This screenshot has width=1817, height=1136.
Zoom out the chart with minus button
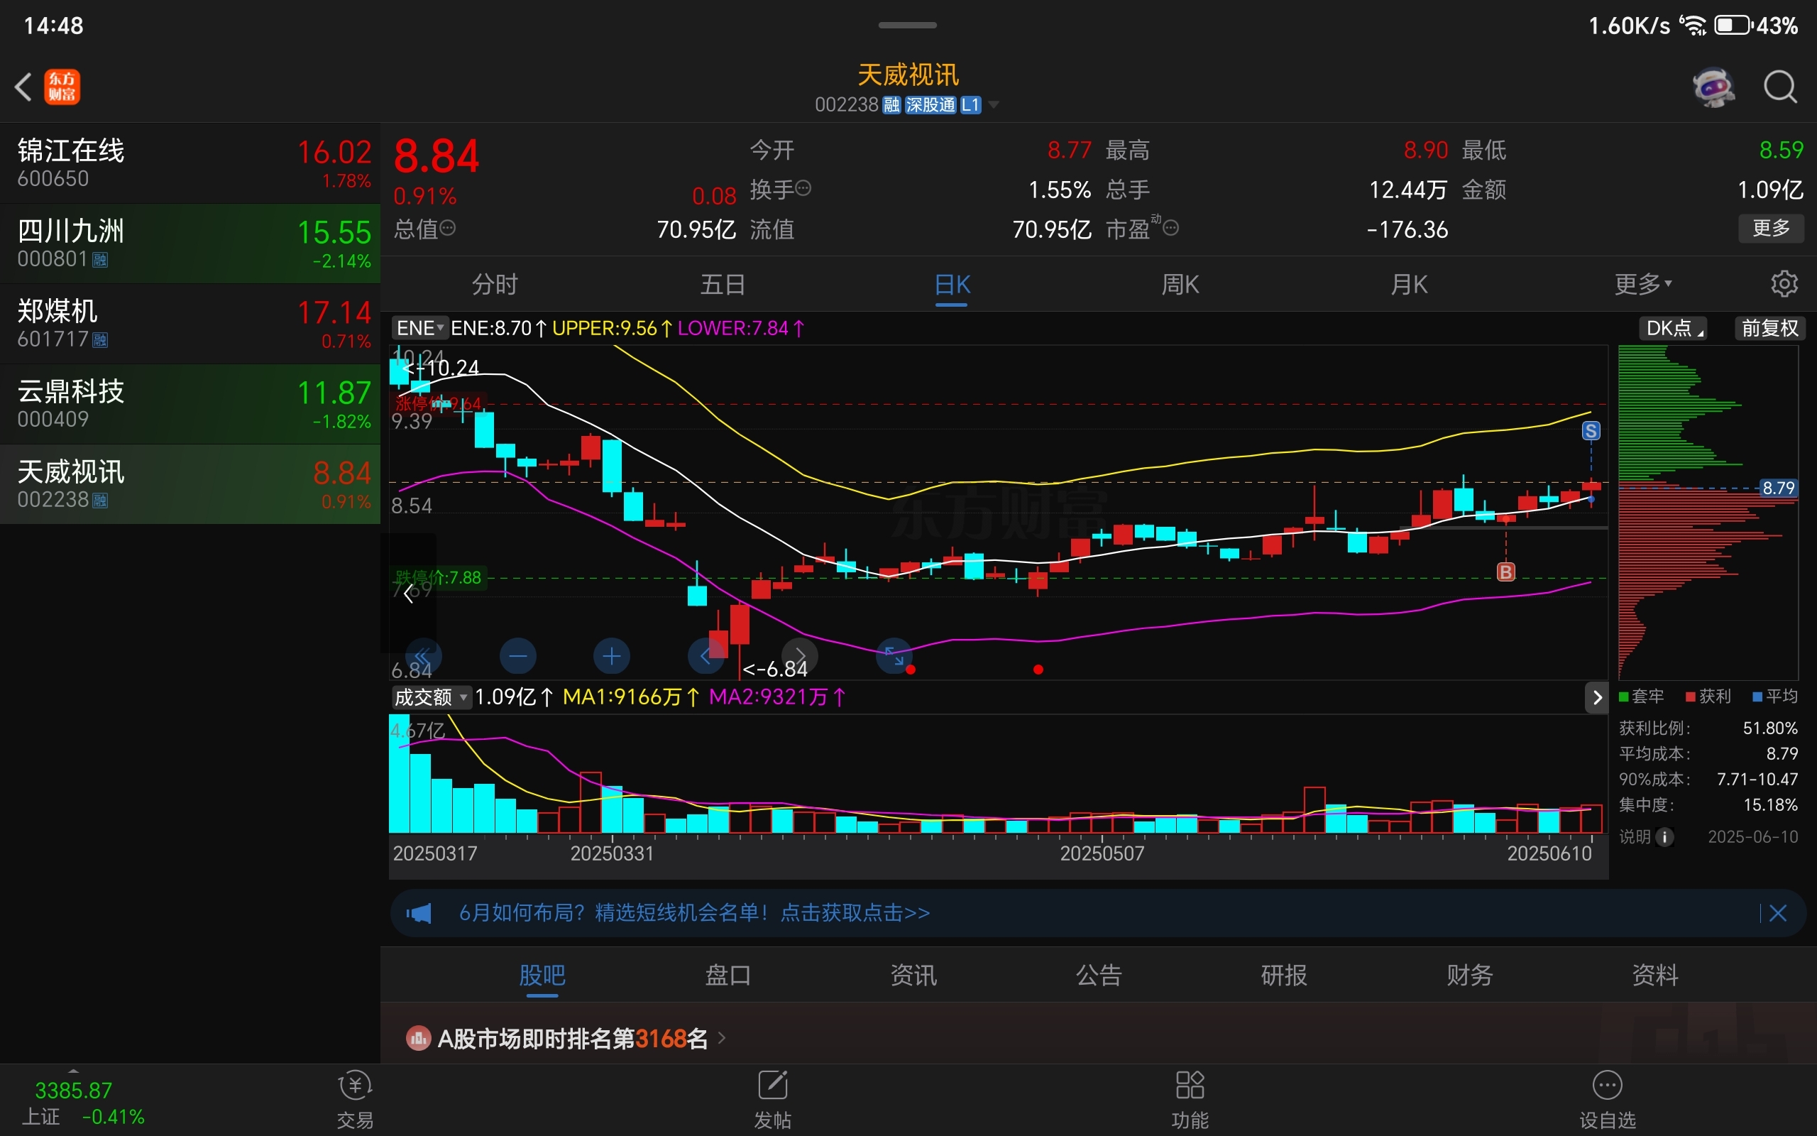pyautogui.click(x=518, y=657)
